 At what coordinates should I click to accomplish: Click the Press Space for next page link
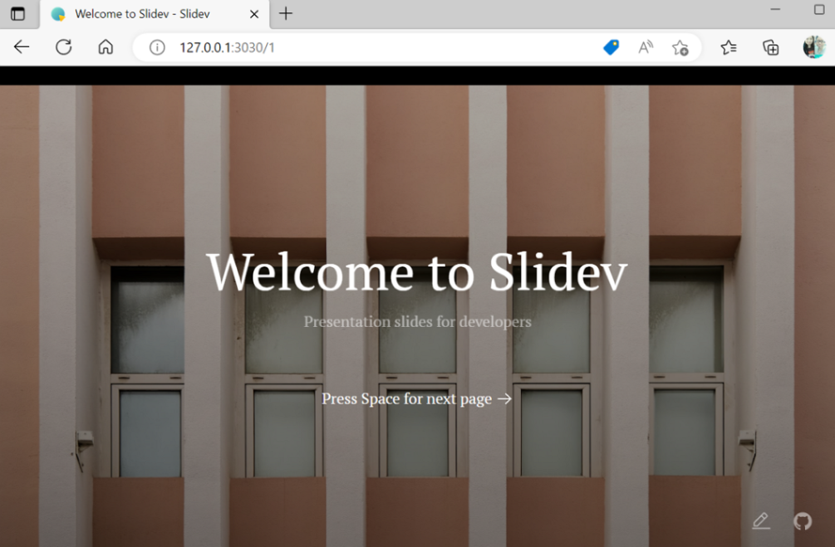(x=416, y=399)
